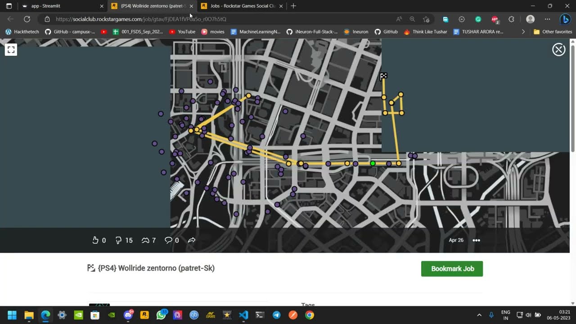The image size is (576, 324).
Task: Open the Windows Start menu
Action: 12,315
